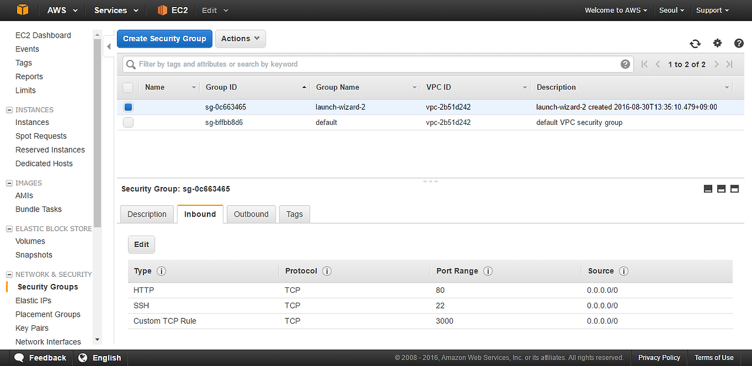Collapse the INSTANCES section in sidebar
This screenshot has width=752, height=366.
coord(9,110)
